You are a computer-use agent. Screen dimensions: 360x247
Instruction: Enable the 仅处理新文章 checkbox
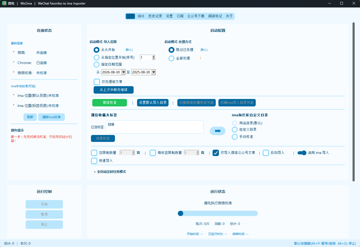97,82
